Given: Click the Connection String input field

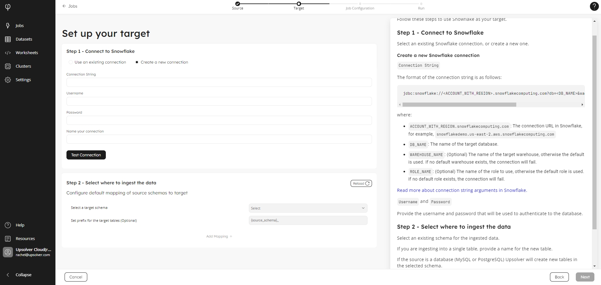Looking at the screenshot, I should click(219, 82).
